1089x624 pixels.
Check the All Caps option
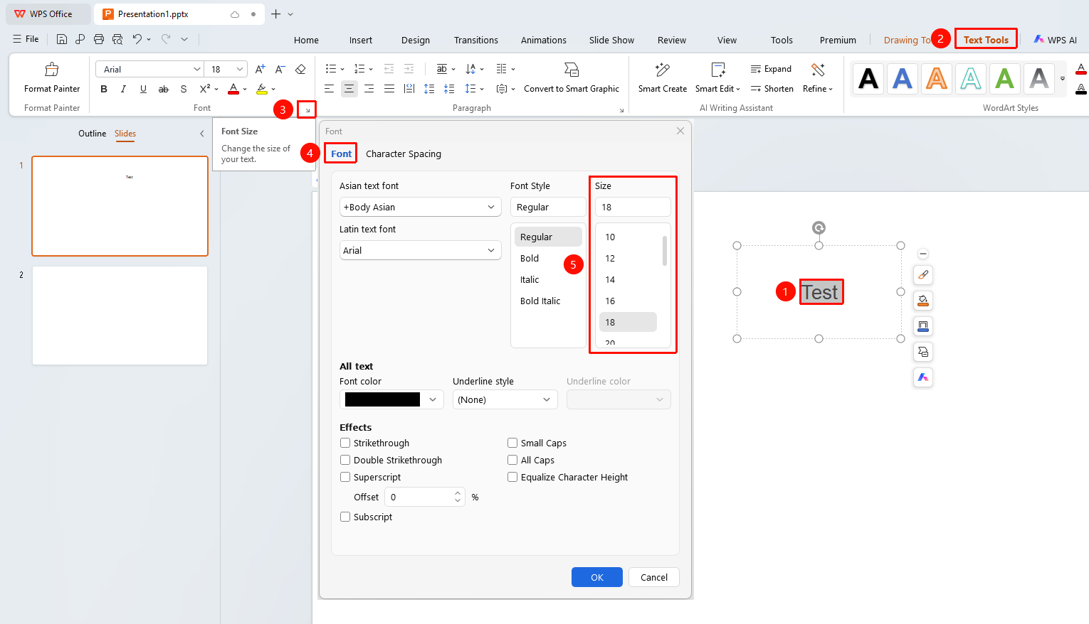tap(512, 460)
